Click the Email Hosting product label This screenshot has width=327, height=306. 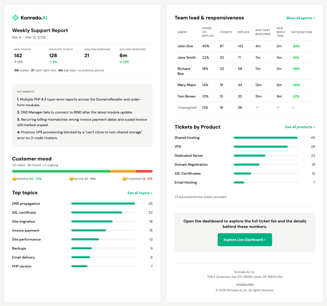tap(186, 182)
